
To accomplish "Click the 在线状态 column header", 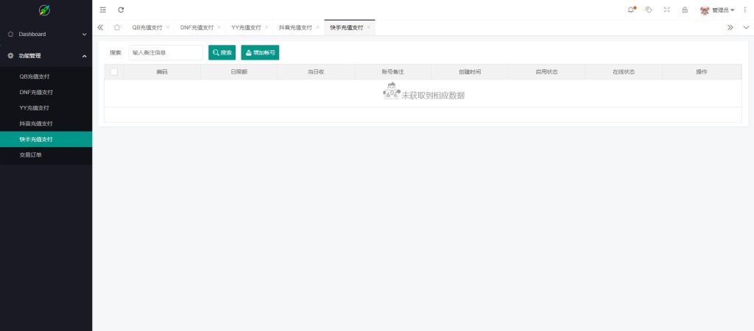I will pyautogui.click(x=624, y=71).
